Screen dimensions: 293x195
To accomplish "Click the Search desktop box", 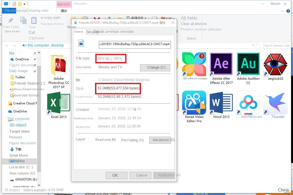I will tap(276, 45).
